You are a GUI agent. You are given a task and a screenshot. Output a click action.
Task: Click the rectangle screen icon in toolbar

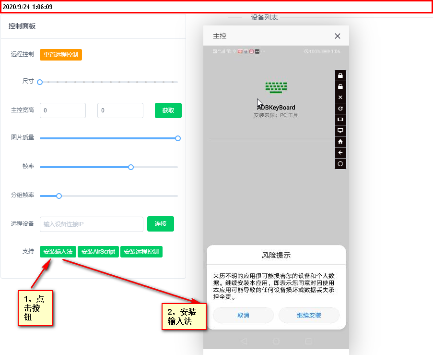pos(340,120)
